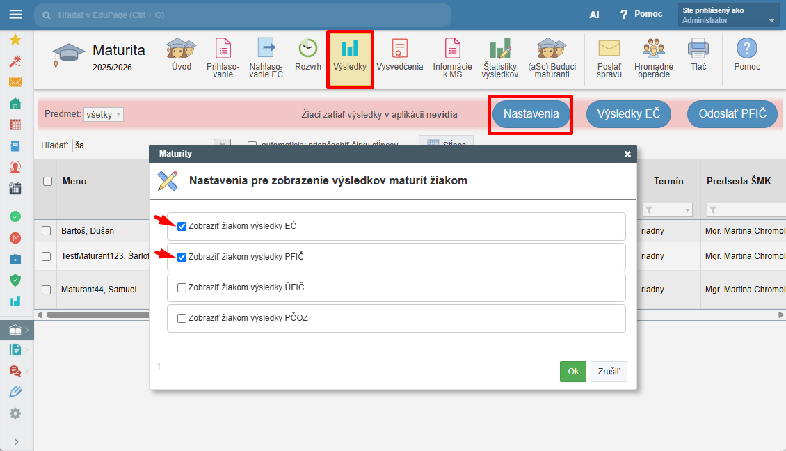Click scrollbar right arrow of the table
Image resolution: width=786 pixels, height=451 pixels.
click(x=780, y=315)
